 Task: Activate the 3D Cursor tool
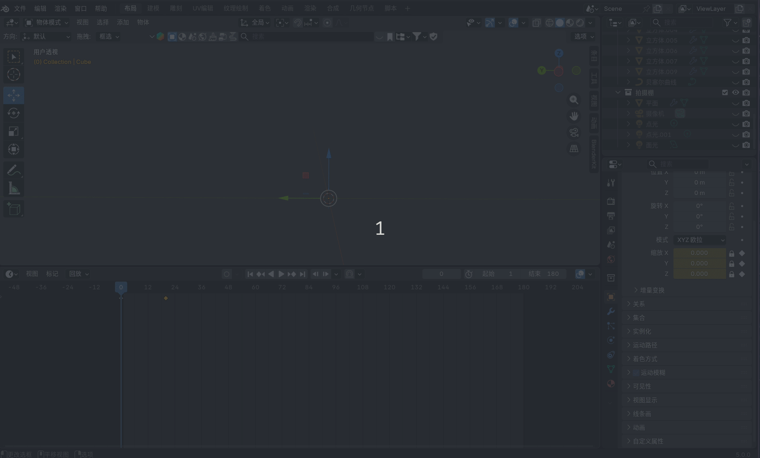[14, 75]
